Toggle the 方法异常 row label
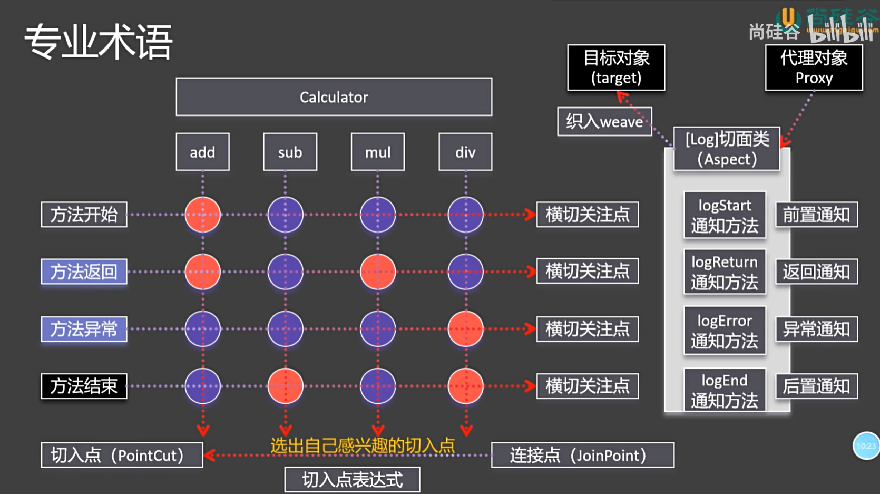 click(x=84, y=329)
